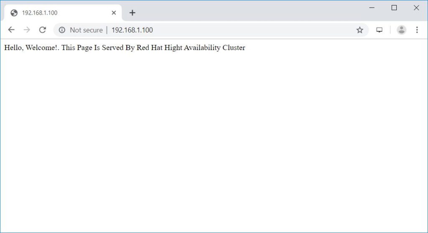Bookmark this page with the star
Image resolution: width=428 pixels, height=233 pixels.
[360, 30]
